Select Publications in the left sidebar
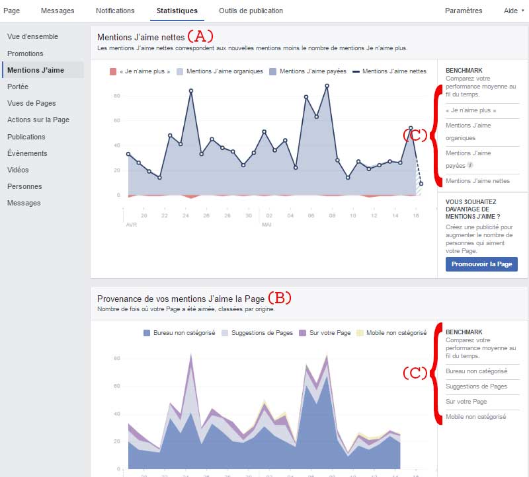This screenshot has height=477, width=529. coord(26,137)
